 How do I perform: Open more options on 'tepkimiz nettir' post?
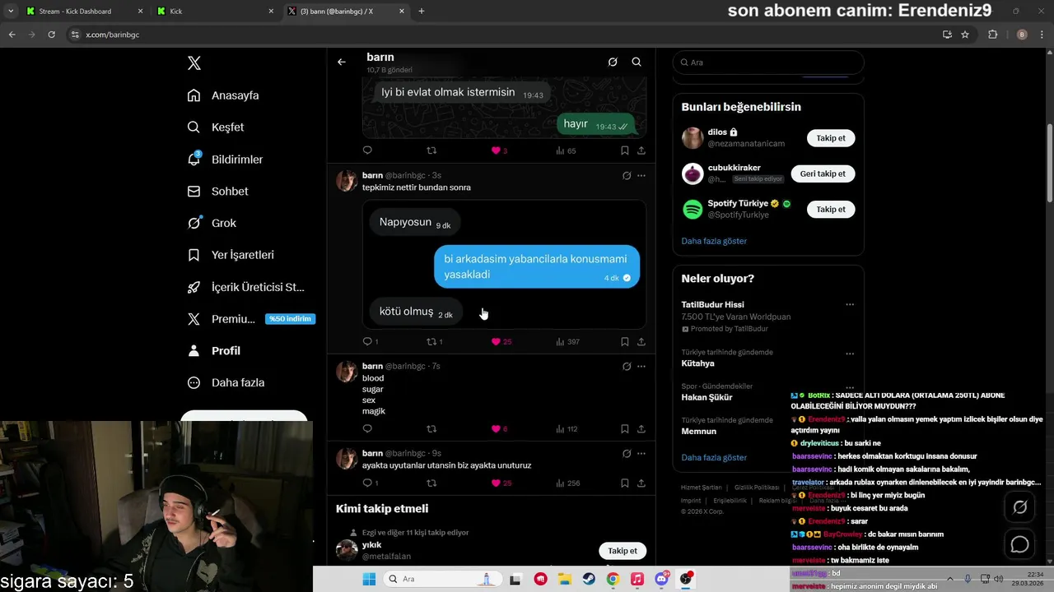pyautogui.click(x=641, y=175)
